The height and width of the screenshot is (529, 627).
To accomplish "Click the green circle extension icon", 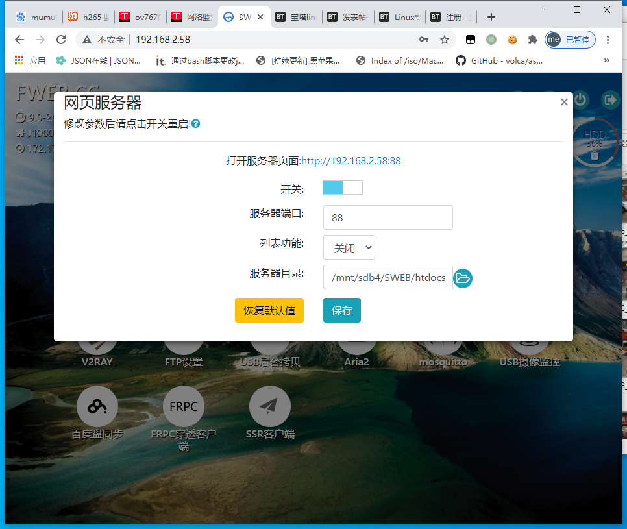I will coord(491,40).
